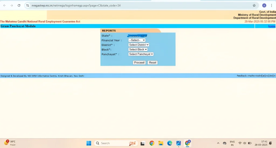Reload the page with the refresh icon

(x=19, y=5)
